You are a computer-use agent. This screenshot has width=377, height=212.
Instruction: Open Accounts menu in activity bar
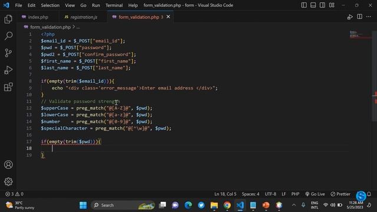coord(8,165)
